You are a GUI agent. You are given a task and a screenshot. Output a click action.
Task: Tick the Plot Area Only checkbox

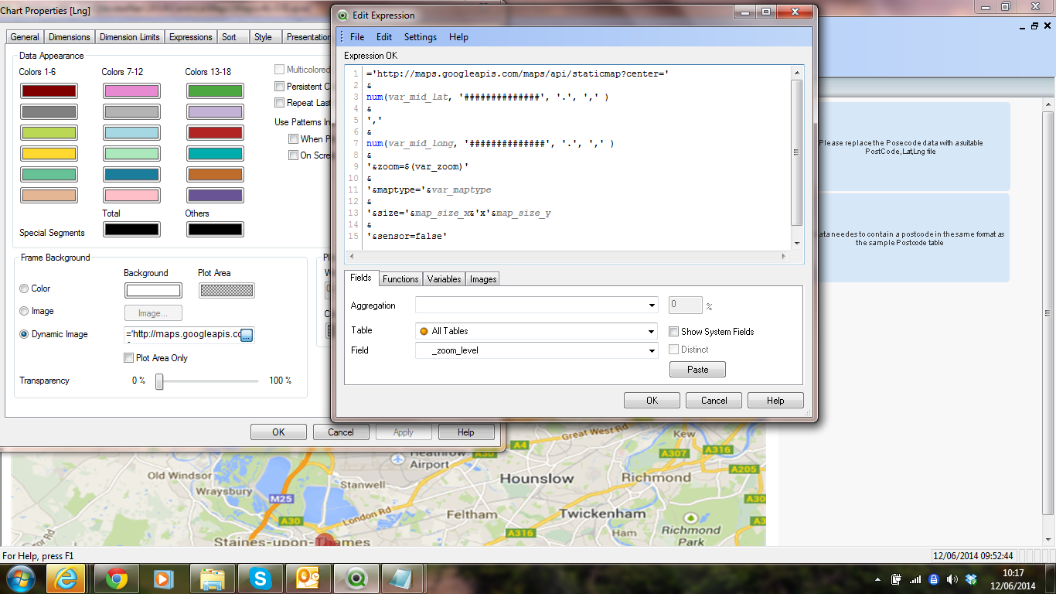129,358
